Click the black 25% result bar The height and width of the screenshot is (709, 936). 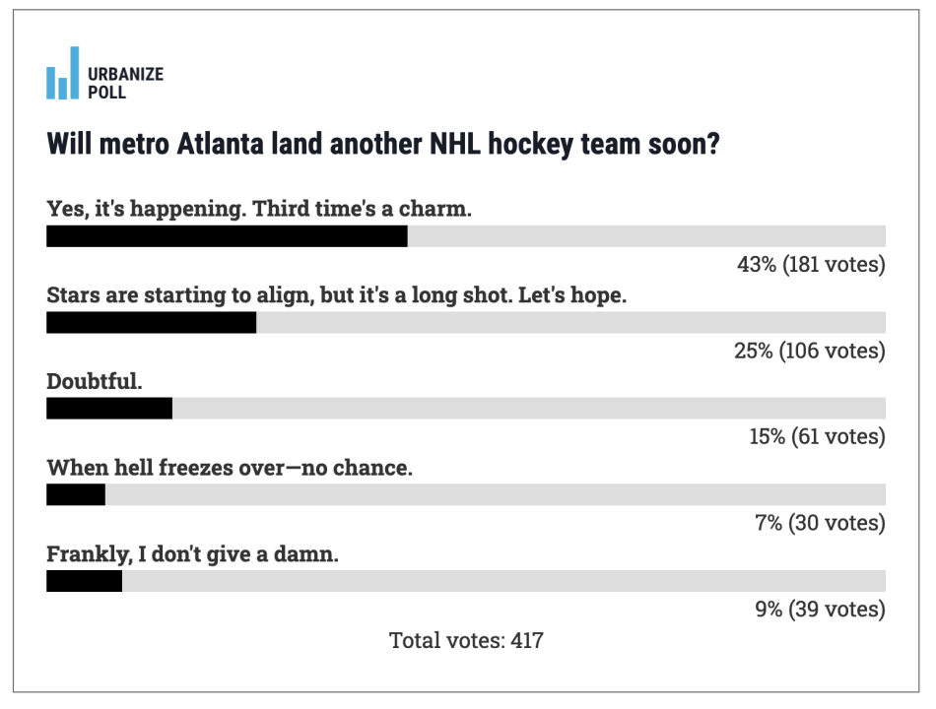pyautogui.click(x=151, y=322)
